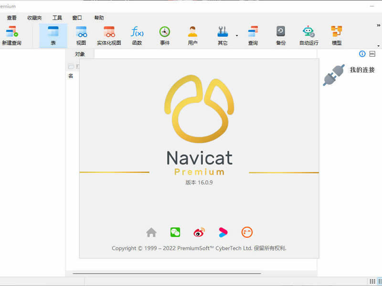Open the View (查看) menu
This screenshot has height=286, width=382.
[x=11, y=18]
